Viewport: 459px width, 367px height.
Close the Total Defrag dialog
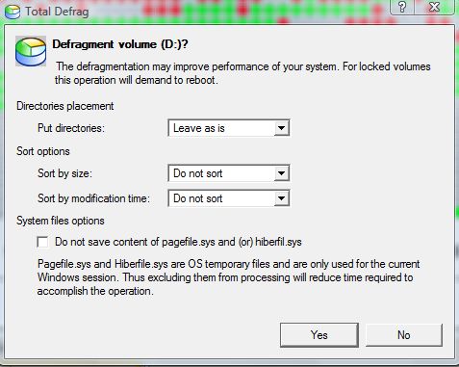click(434, 7)
